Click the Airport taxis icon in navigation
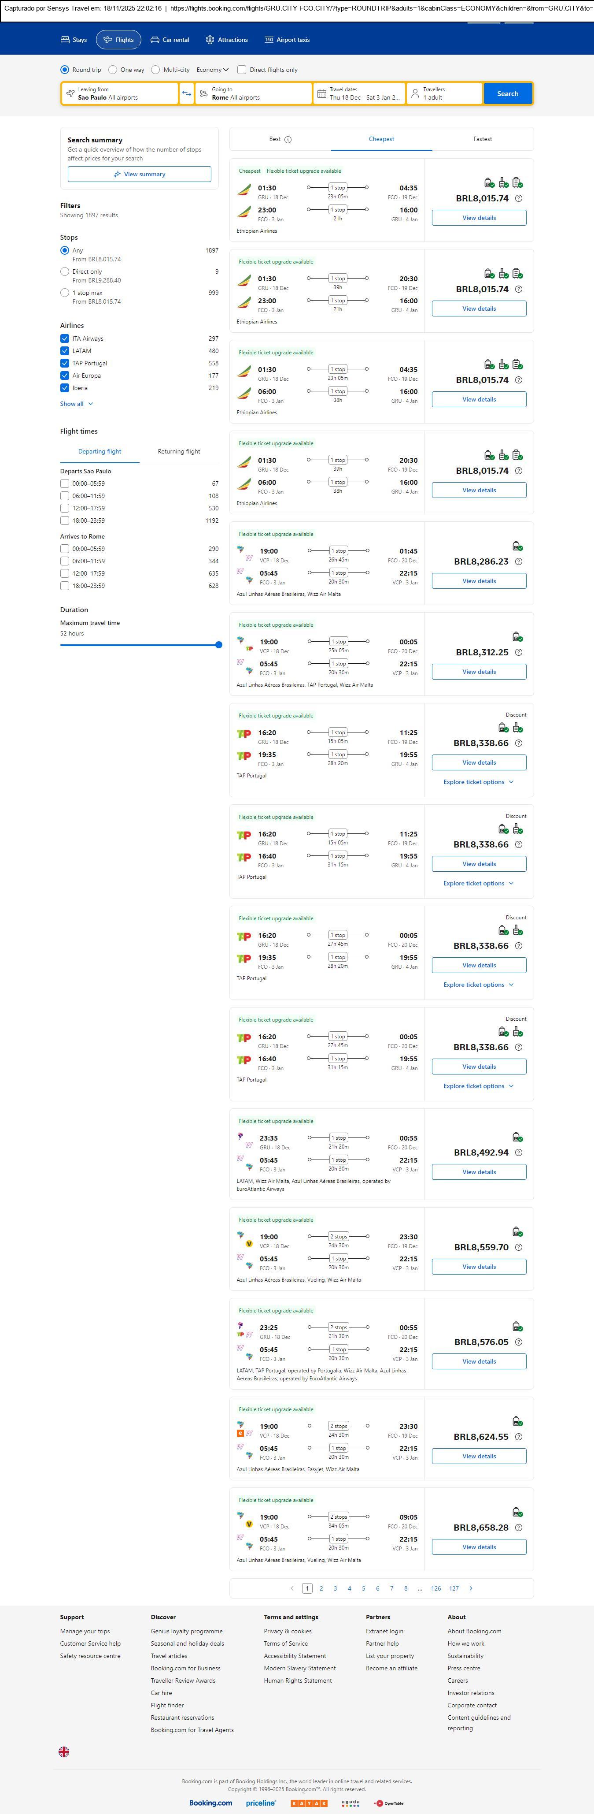Image resolution: width=594 pixels, height=1814 pixels. [x=269, y=40]
